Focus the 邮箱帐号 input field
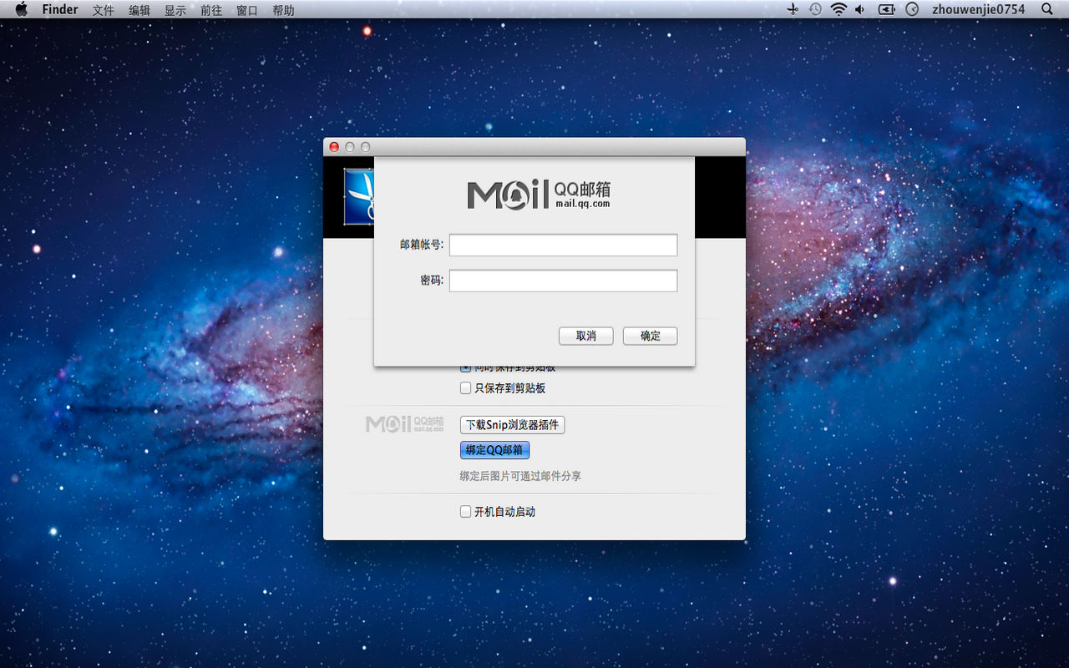This screenshot has height=668, width=1069. pos(563,245)
